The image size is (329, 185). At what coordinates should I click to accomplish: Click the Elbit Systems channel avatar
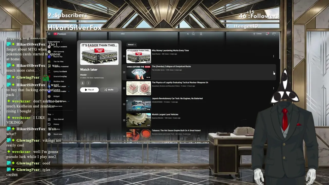point(49,52)
